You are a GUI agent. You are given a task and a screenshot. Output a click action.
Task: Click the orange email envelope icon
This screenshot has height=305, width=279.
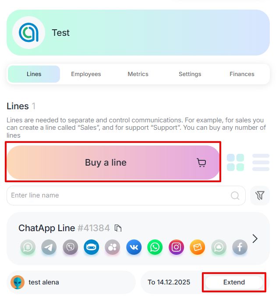point(198,248)
